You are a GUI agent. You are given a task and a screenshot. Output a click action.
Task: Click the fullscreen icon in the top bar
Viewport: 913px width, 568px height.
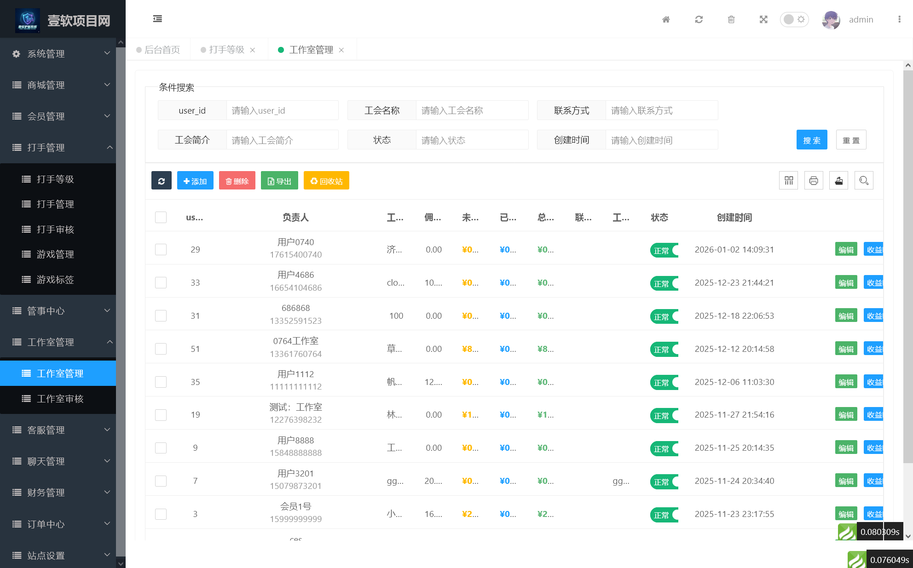763,19
